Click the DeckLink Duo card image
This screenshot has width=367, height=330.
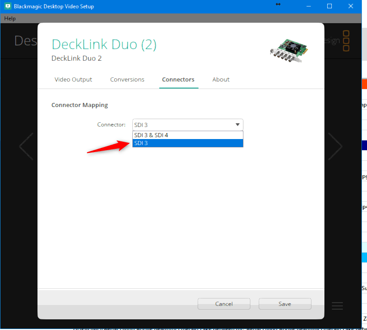[289, 51]
